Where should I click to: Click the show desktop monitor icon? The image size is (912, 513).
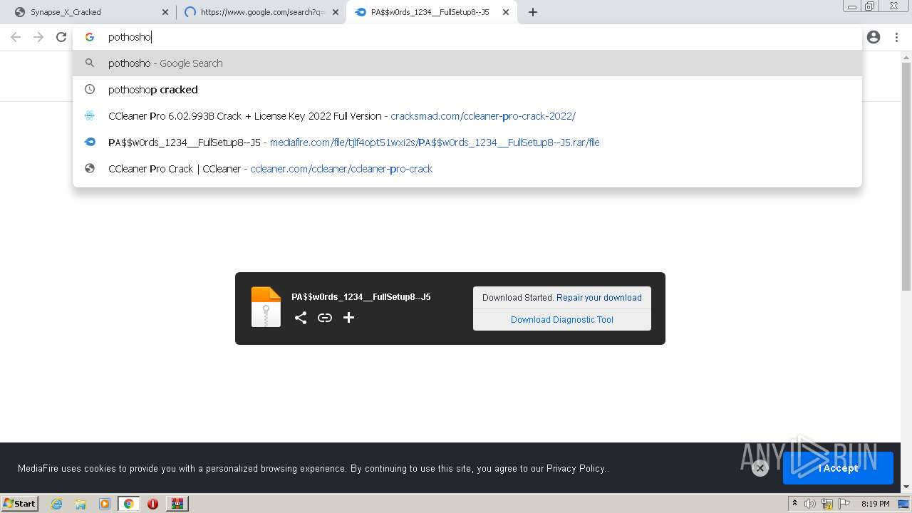pyautogui.click(x=904, y=504)
